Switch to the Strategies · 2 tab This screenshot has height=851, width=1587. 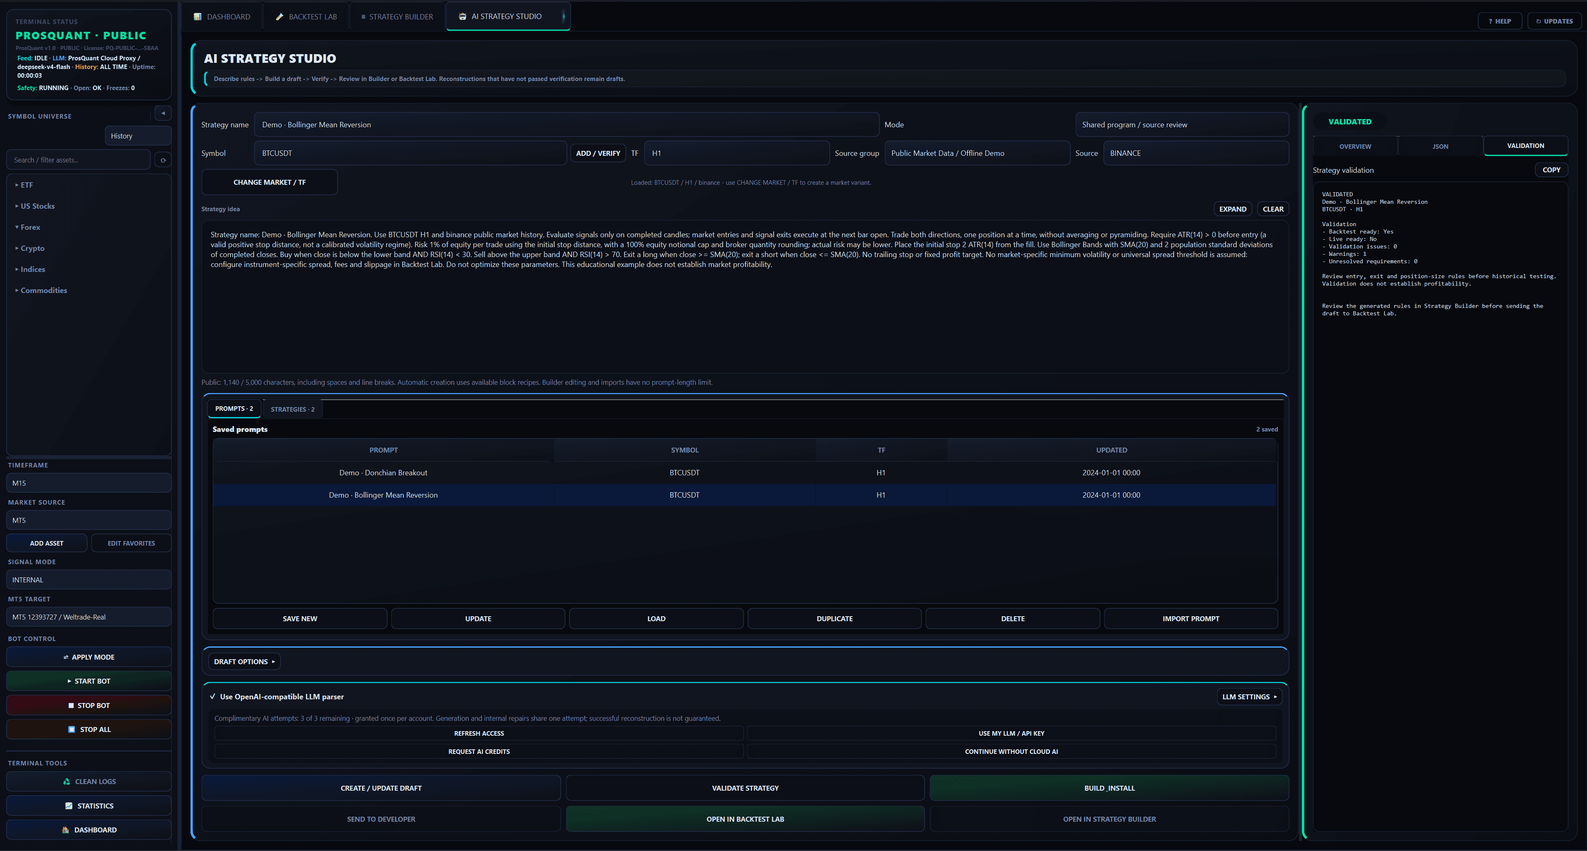point(293,409)
